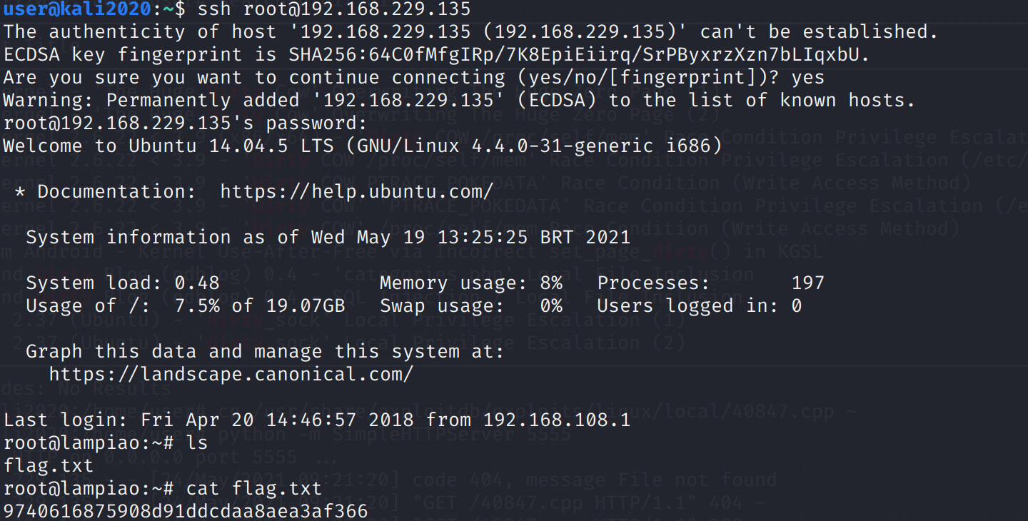Click the Memory usage 8% value
The image size is (1028, 521).
[550, 283]
